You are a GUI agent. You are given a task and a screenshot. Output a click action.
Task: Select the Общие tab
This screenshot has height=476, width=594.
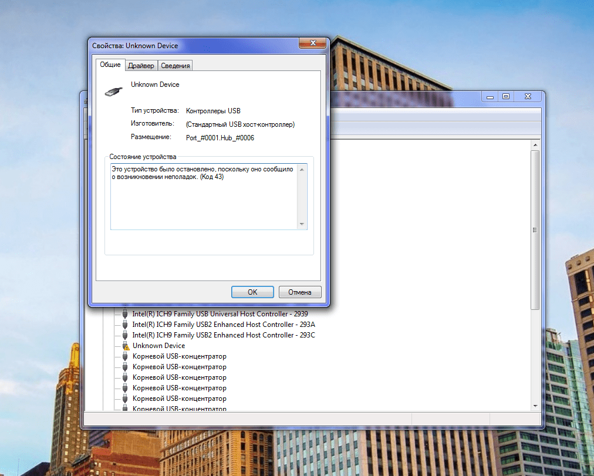pyautogui.click(x=110, y=65)
